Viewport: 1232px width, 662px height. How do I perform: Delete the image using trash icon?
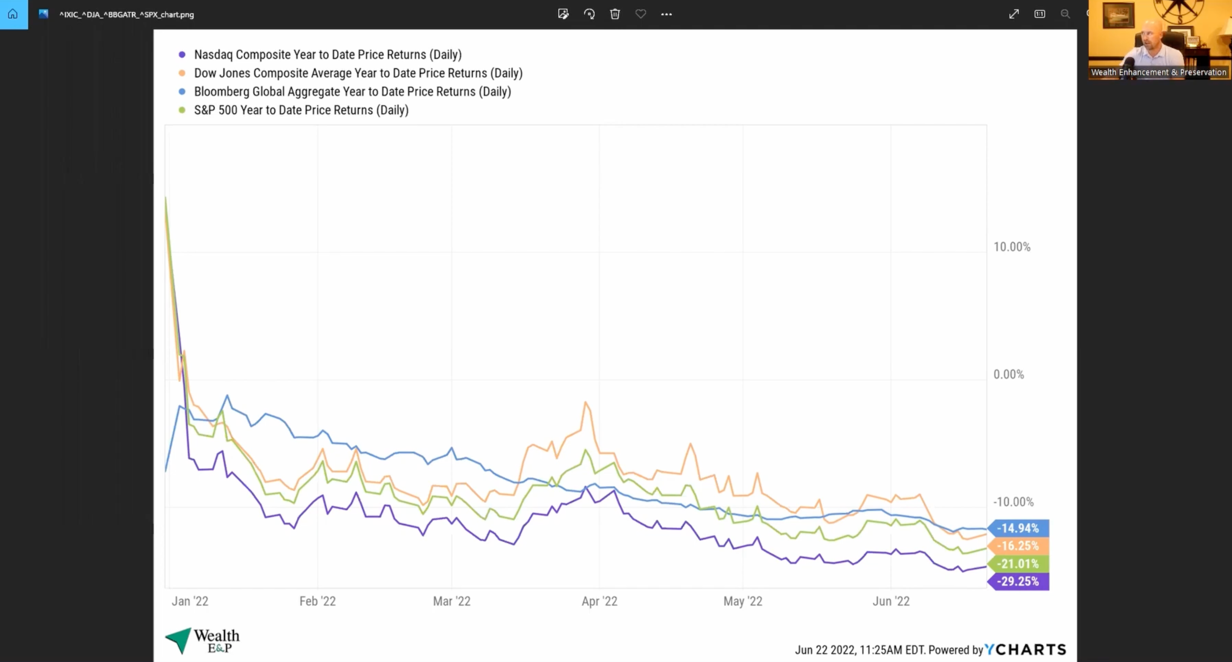click(615, 14)
